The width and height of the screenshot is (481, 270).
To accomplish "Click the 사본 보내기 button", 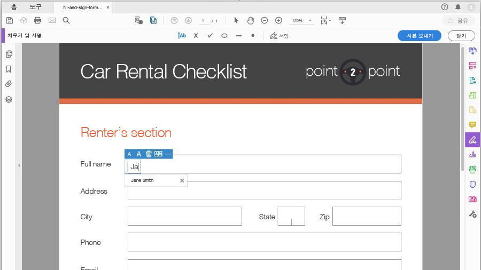I will tap(420, 36).
